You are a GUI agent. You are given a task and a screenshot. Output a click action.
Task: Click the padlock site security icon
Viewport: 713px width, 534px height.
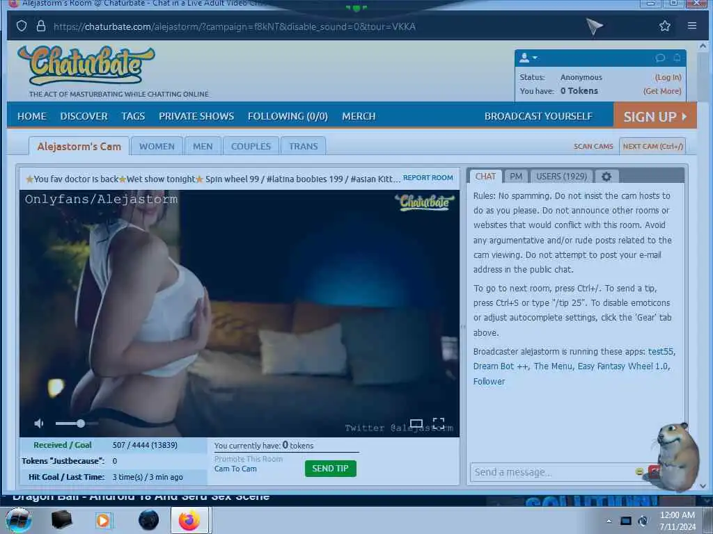41,26
